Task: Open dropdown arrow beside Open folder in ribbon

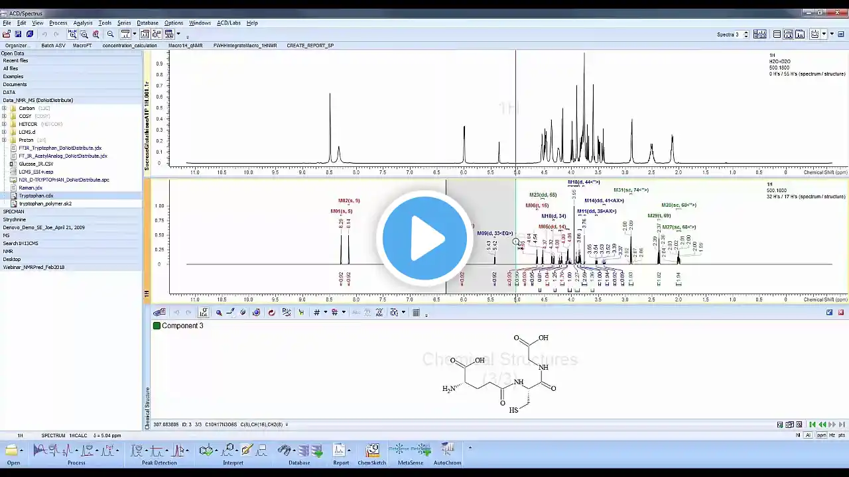Action: click(x=22, y=450)
